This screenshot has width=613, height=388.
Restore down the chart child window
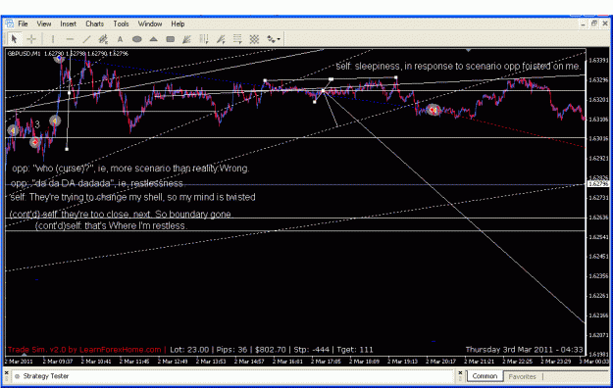tap(593, 24)
